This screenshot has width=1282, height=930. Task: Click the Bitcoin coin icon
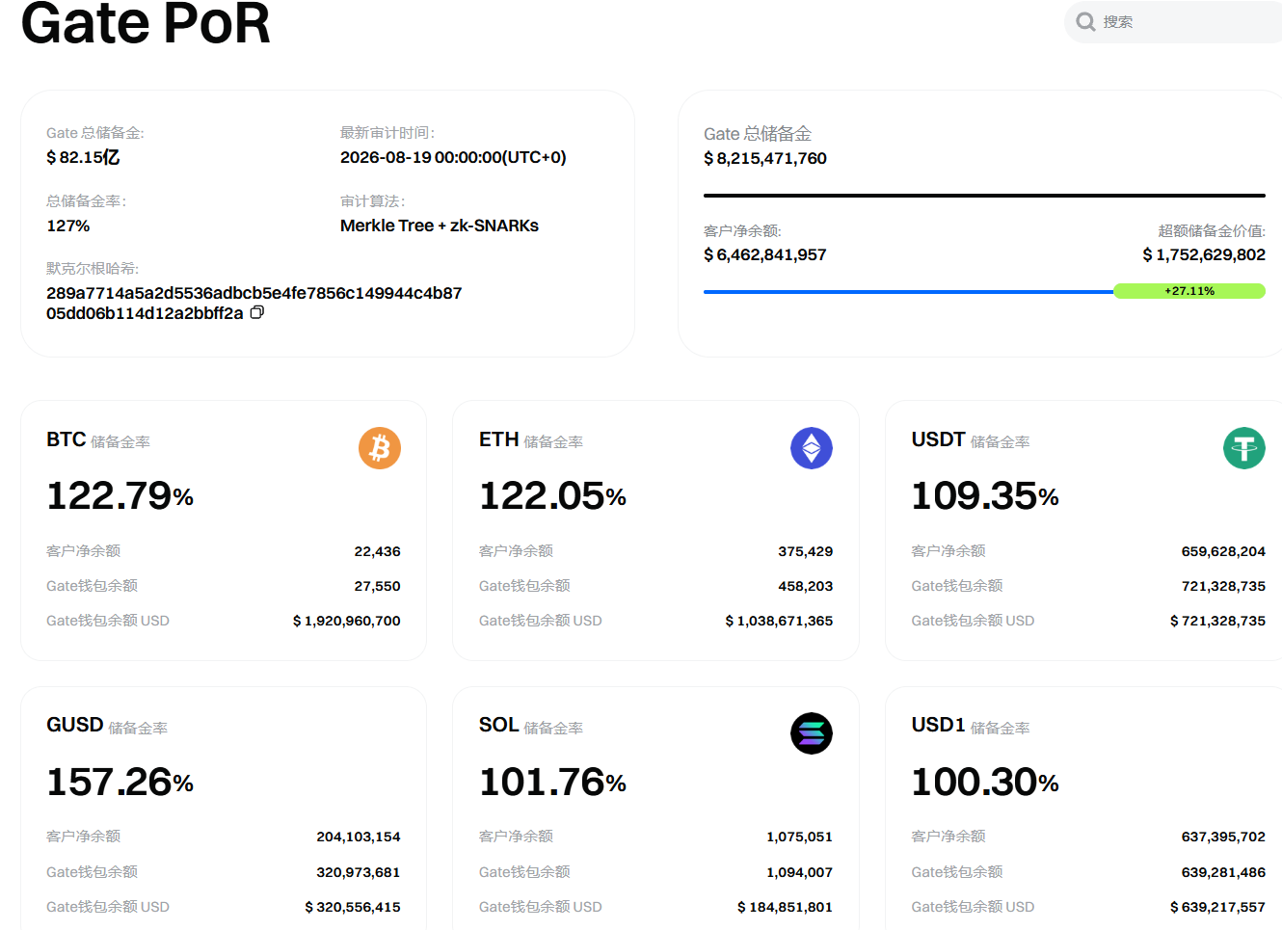380,448
